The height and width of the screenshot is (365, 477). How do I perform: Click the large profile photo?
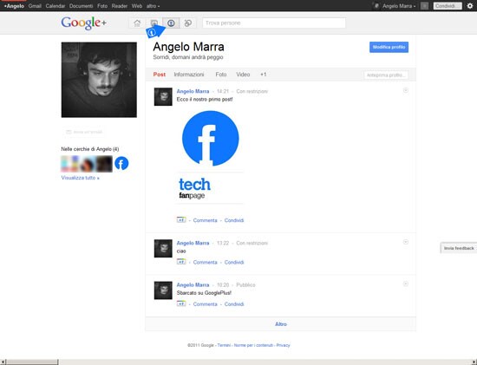pos(99,80)
